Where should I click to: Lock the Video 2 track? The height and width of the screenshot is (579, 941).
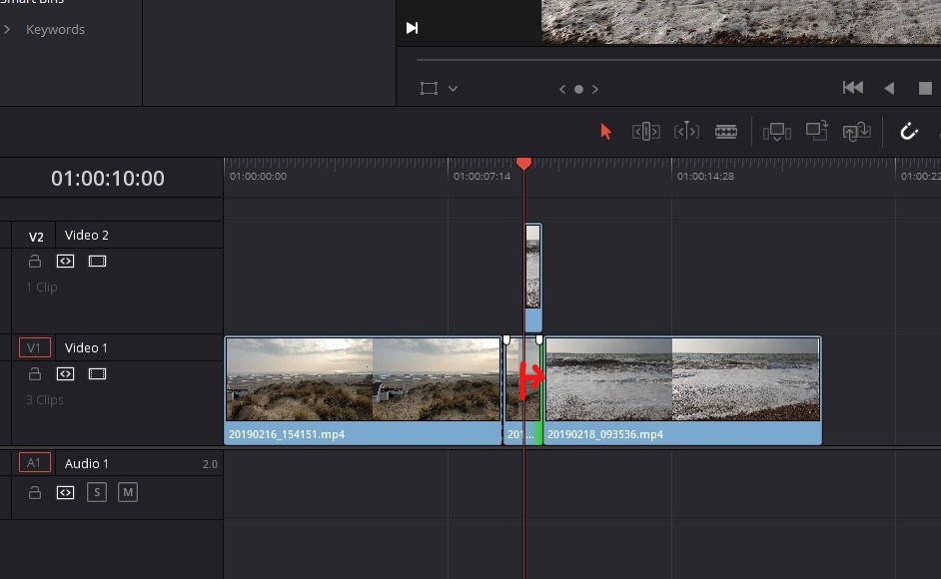point(35,261)
